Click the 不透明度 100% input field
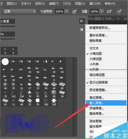 point(59,11)
